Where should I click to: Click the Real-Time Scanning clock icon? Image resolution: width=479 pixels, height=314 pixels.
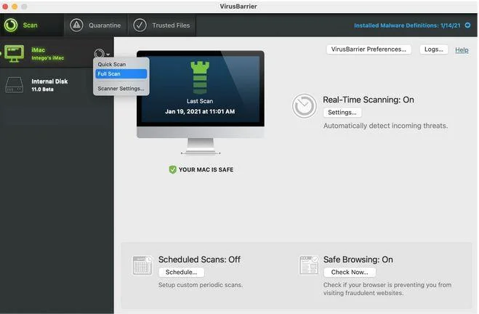click(304, 106)
